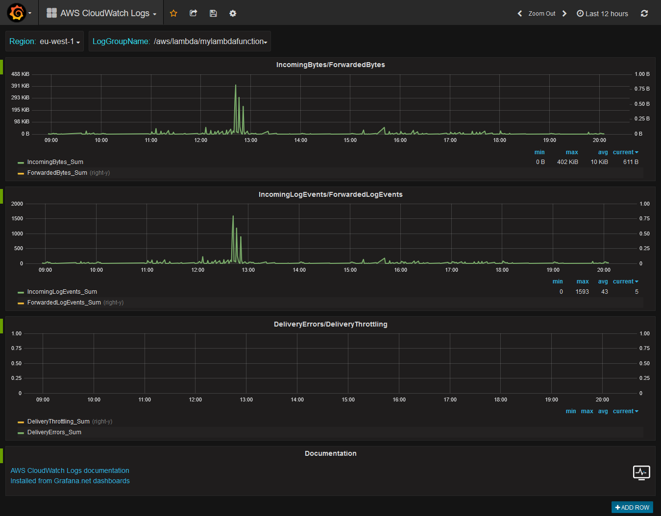The width and height of the screenshot is (661, 516).
Task: Refresh the dashboard
Action: [x=644, y=14]
